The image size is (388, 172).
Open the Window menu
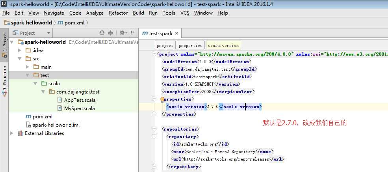(x=203, y=13)
